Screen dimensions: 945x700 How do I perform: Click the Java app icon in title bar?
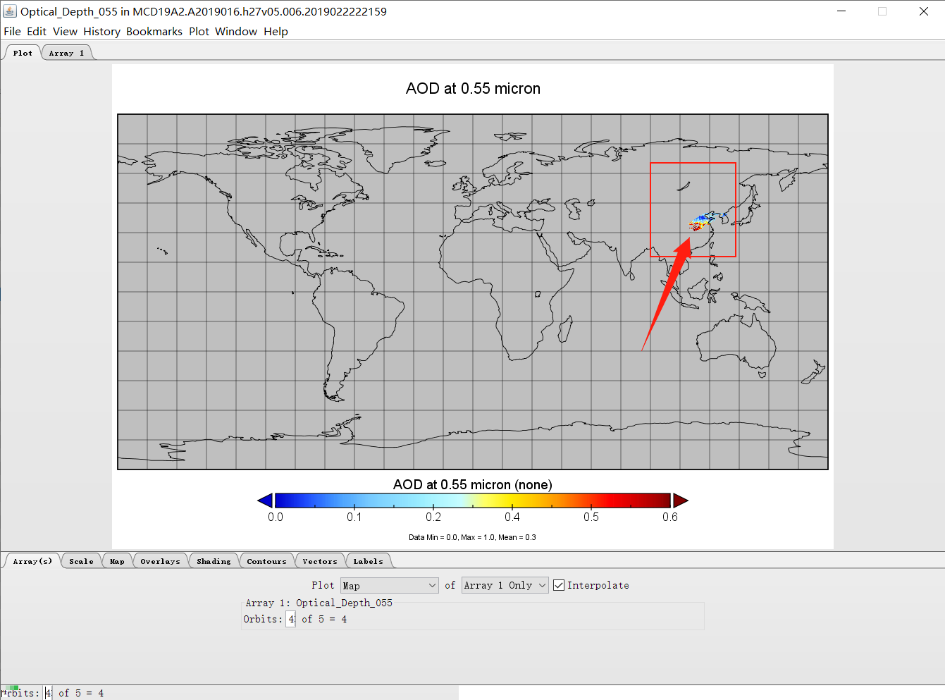click(x=10, y=11)
